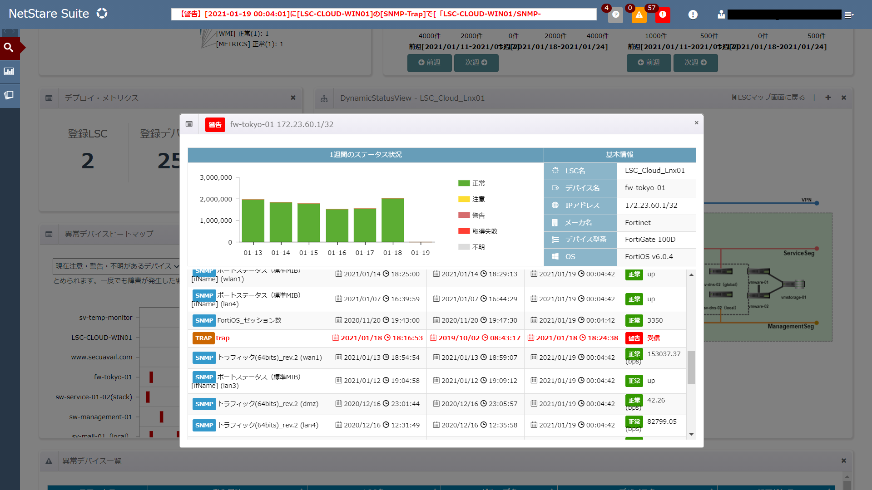The height and width of the screenshot is (490, 872).
Task: Click the LSC_Cloud_Lnx01 LSC name value
Action: 654,171
